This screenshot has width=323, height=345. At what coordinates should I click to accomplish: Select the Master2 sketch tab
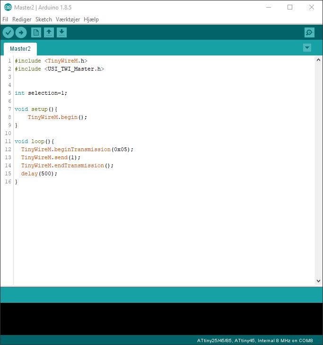coord(20,49)
